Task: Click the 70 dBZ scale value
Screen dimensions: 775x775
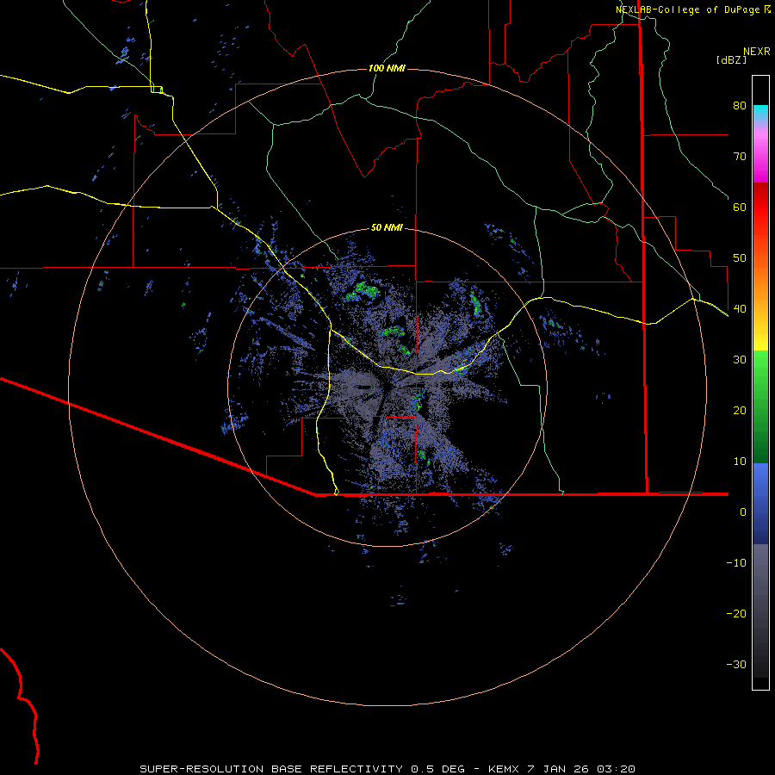Action: tap(740, 157)
